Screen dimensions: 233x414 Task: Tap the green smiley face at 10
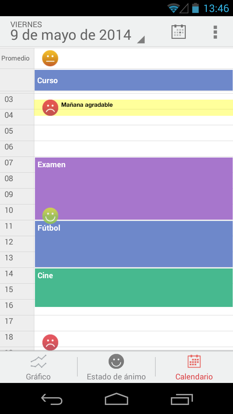pos(50,215)
